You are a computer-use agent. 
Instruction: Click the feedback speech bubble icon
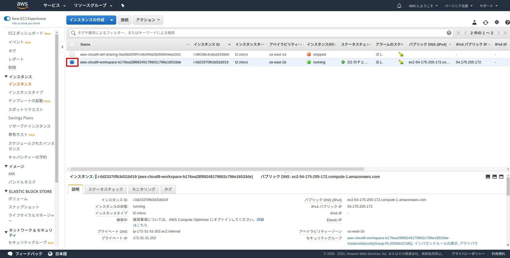[10, 254]
